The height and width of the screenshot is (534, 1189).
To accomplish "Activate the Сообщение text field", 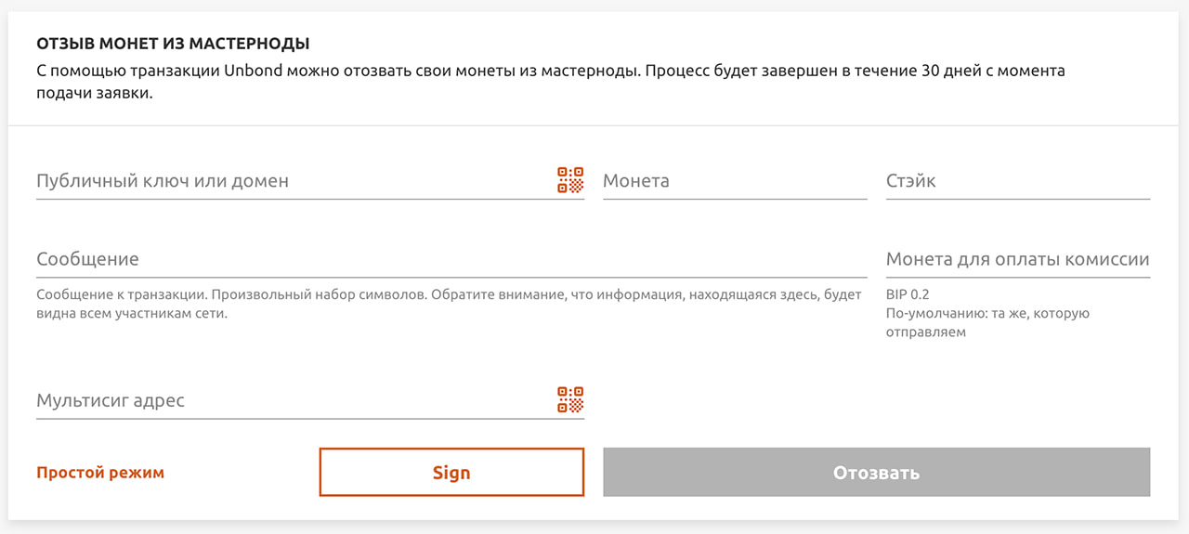I will click(451, 259).
